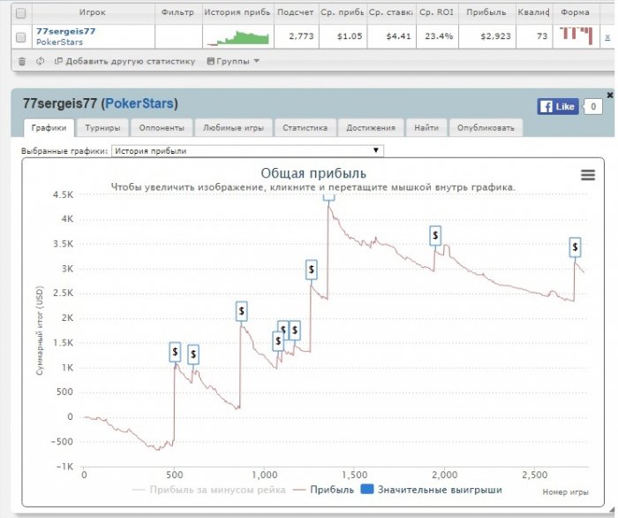Switch to the Графики tab

click(x=49, y=128)
